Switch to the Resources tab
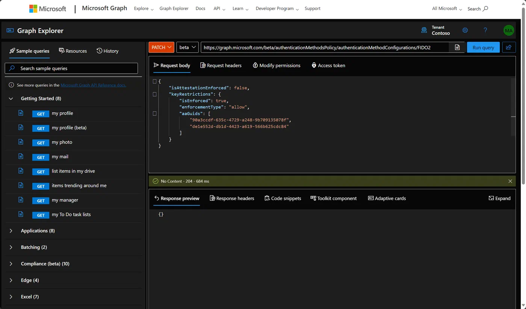526x309 pixels. pyautogui.click(x=73, y=51)
